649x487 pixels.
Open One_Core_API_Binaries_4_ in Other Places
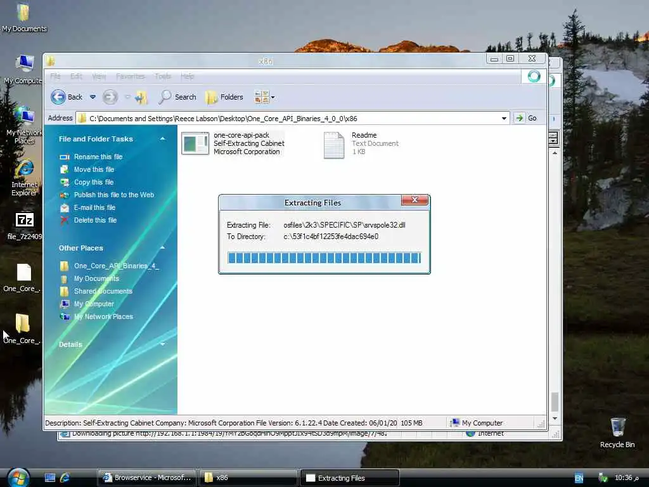pyautogui.click(x=117, y=266)
